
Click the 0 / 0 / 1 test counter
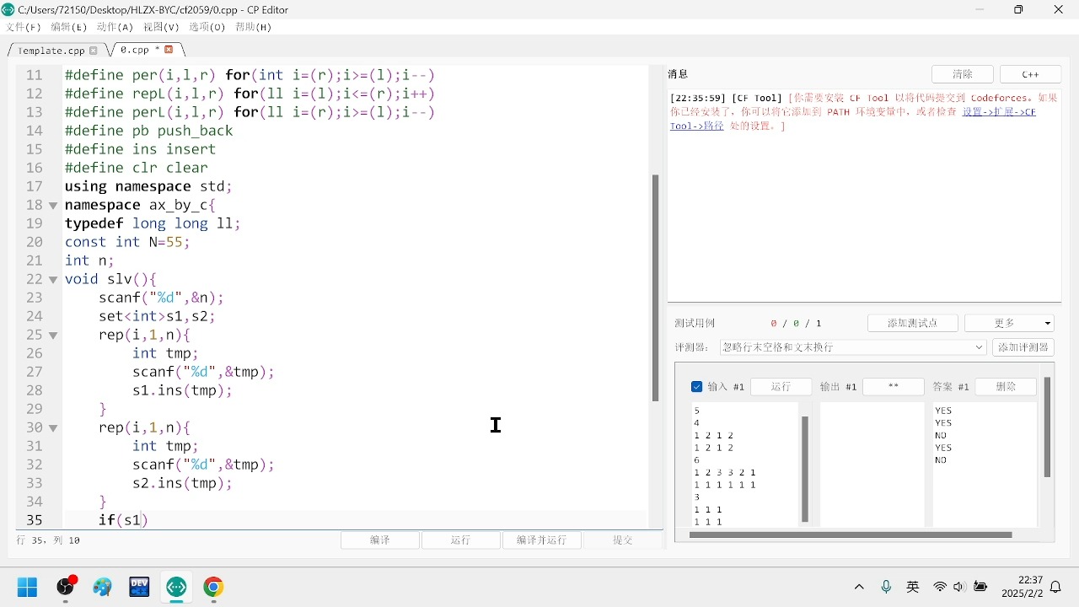click(796, 324)
